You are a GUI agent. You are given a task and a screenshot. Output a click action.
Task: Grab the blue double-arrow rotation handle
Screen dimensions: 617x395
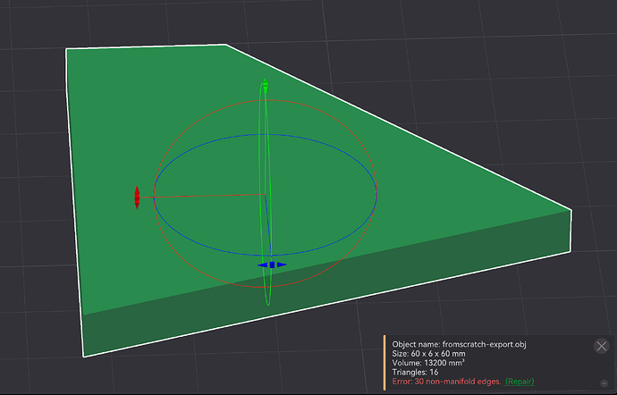click(x=272, y=265)
